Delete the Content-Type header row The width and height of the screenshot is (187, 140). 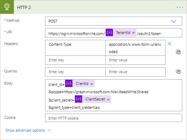[x=169, y=44]
